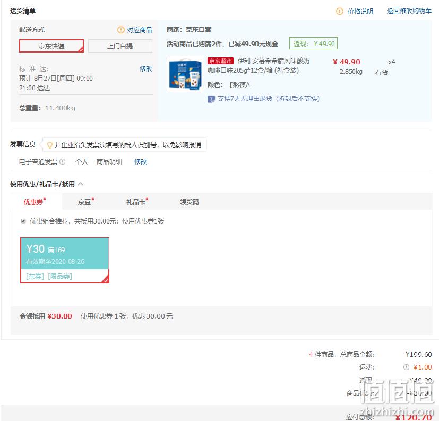Click 使用优惠券 1张, 优惠 30.00元 summary

(x=126, y=316)
